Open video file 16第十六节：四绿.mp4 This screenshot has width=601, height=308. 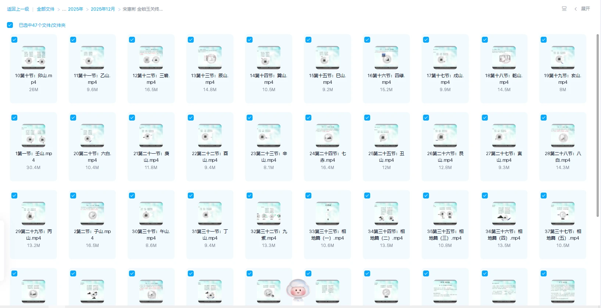click(386, 58)
